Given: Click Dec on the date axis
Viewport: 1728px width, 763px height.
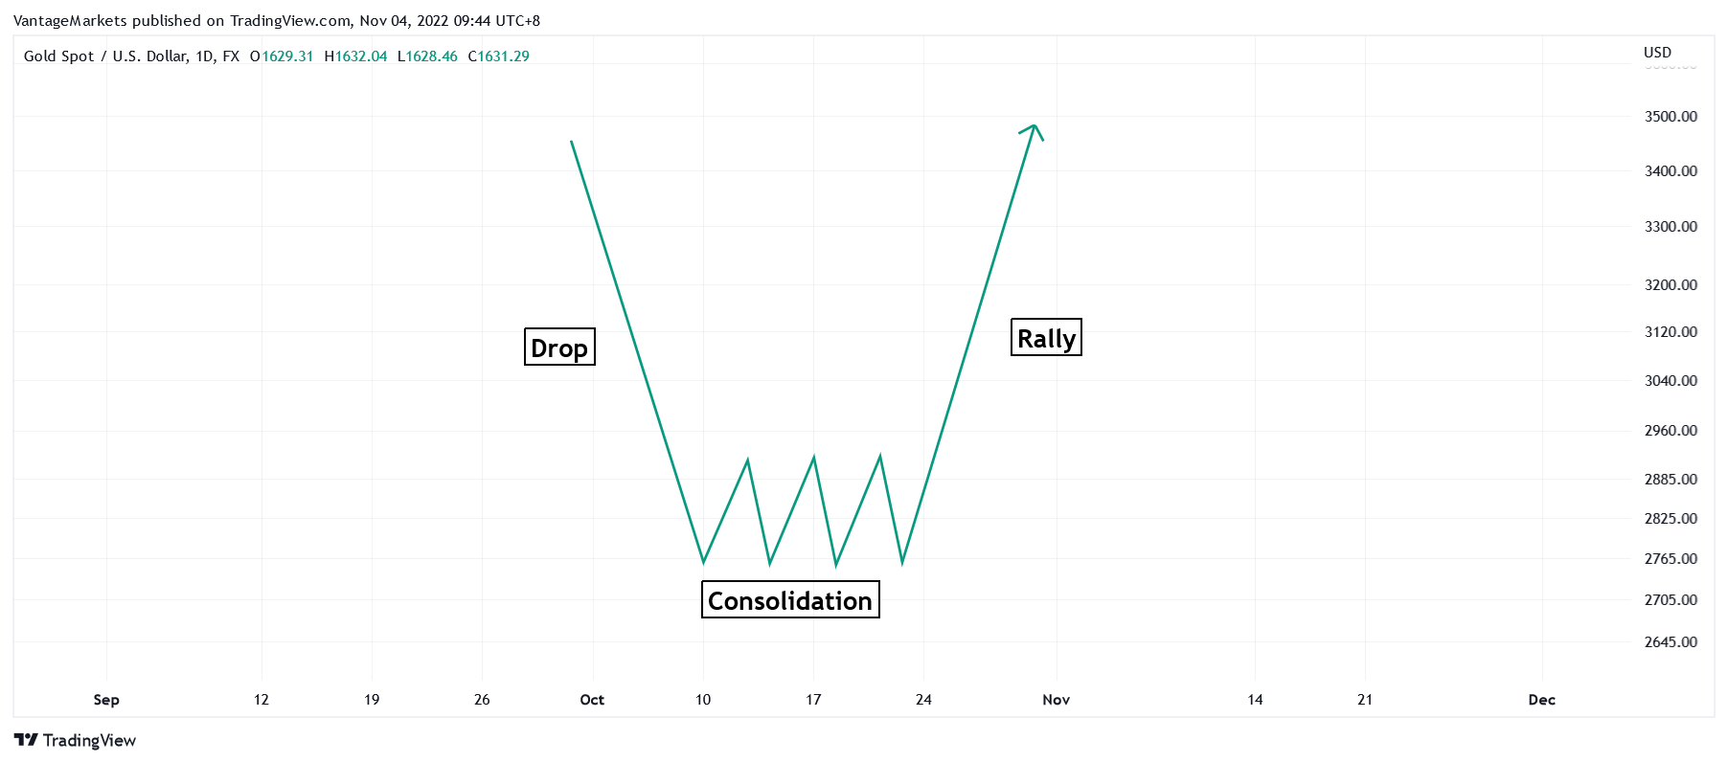Looking at the screenshot, I should [x=1541, y=700].
